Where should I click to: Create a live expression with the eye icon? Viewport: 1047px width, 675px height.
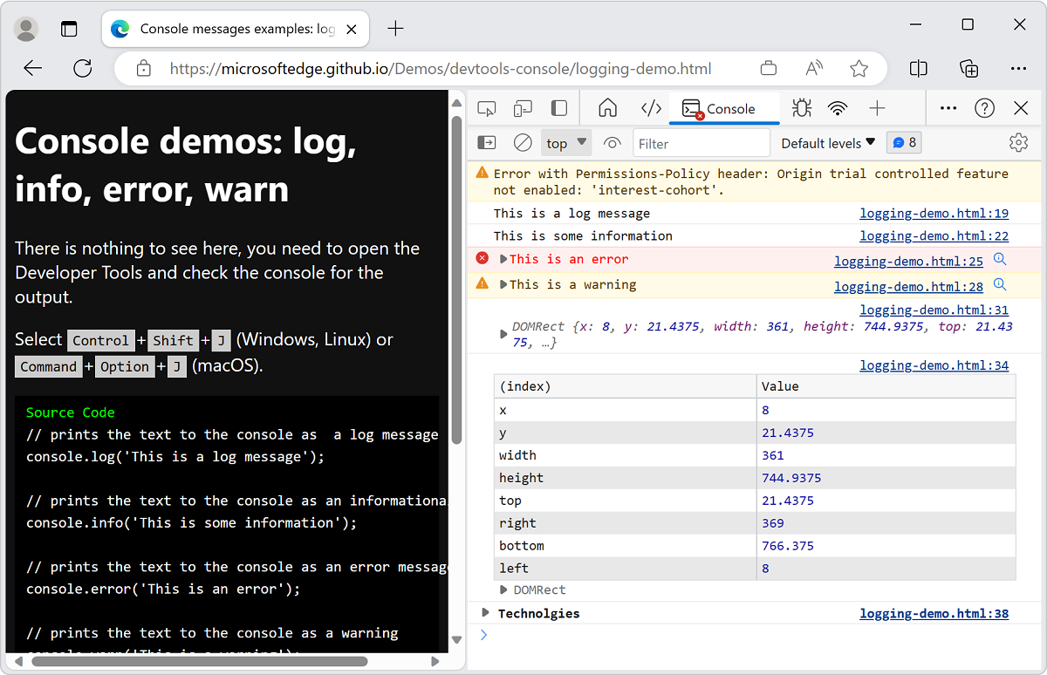point(612,142)
